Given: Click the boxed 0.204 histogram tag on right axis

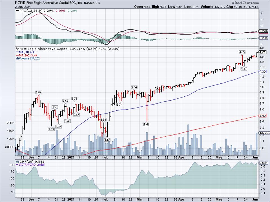Looking at the screenshot, I should (264, 38).
